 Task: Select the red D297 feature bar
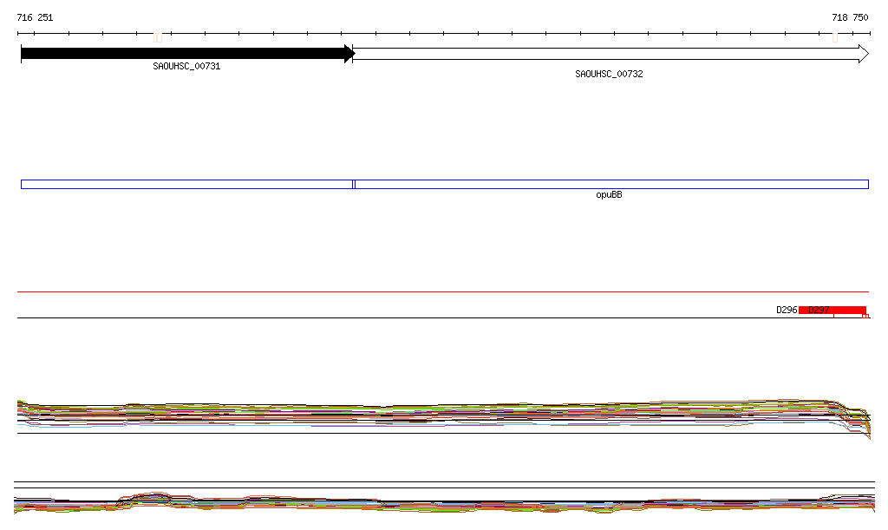point(832,310)
